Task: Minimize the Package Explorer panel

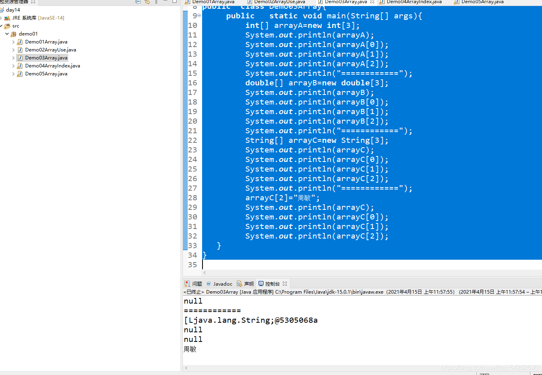Action: [x=165, y=2]
